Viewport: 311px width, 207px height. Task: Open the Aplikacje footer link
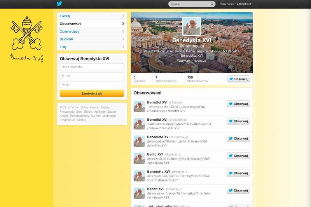pos(100,112)
